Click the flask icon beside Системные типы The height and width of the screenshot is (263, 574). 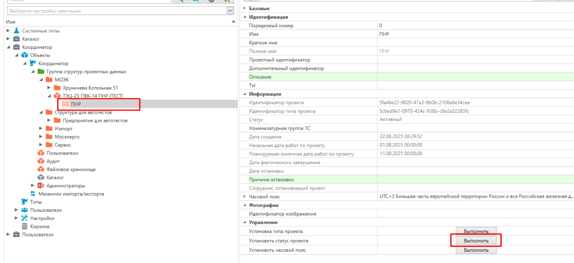(x=16, y=31)
